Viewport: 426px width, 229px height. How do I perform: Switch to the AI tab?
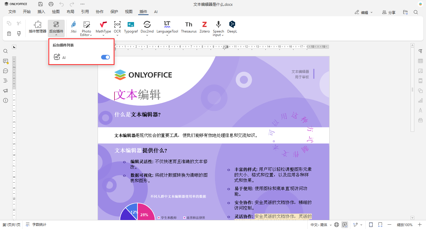tap(156, 12)
